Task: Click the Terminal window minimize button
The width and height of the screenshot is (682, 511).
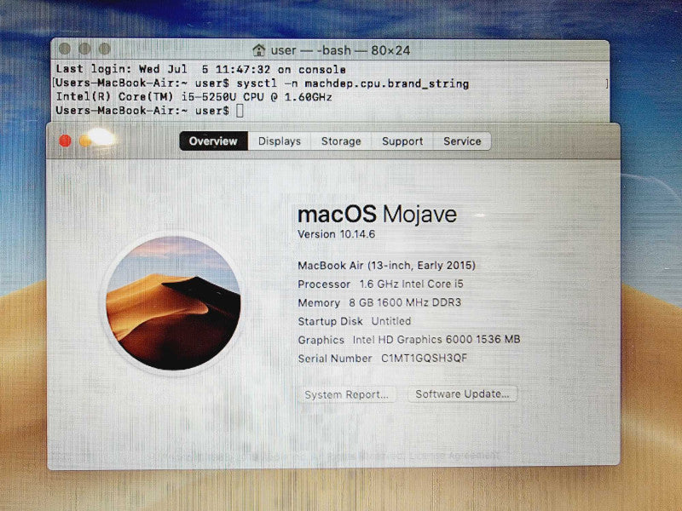Action: point(84,49)
